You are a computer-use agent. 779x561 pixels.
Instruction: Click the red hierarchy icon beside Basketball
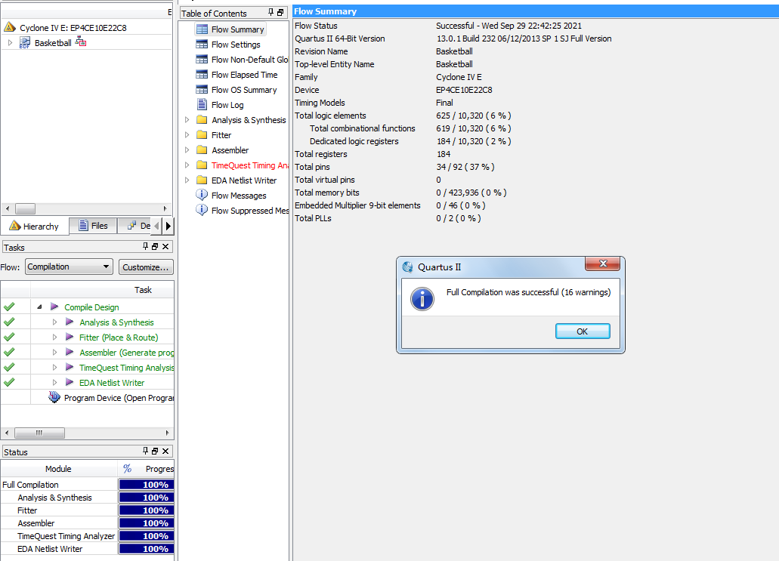coord(81,42)
